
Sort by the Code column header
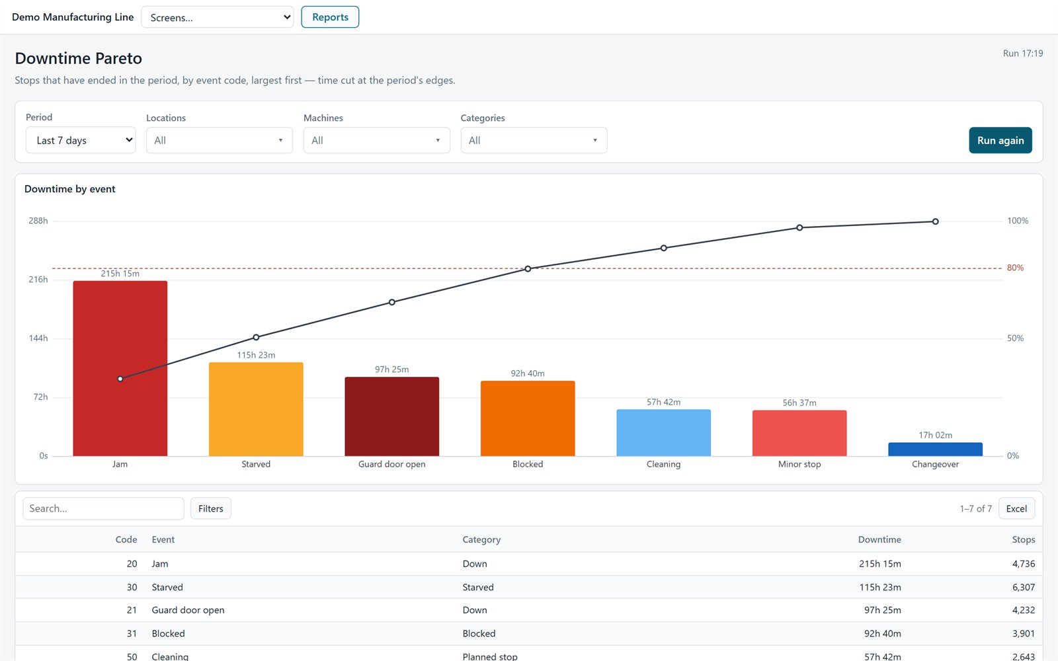click(126, 539)
